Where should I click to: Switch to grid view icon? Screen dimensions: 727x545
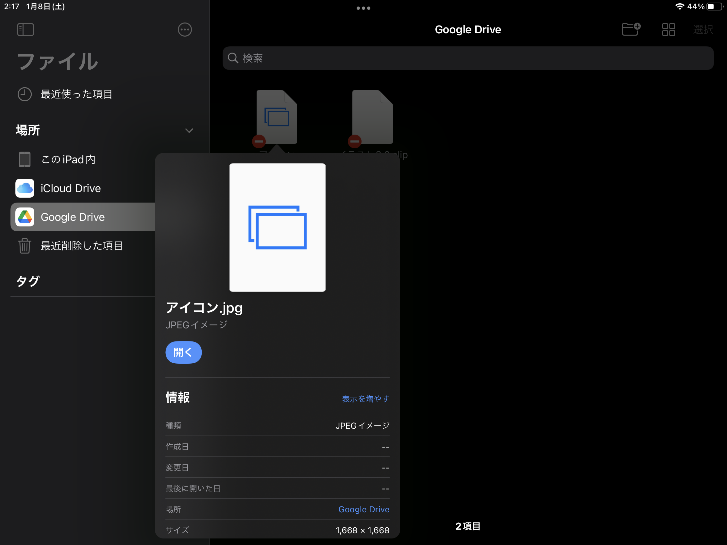tap(668, 29)
